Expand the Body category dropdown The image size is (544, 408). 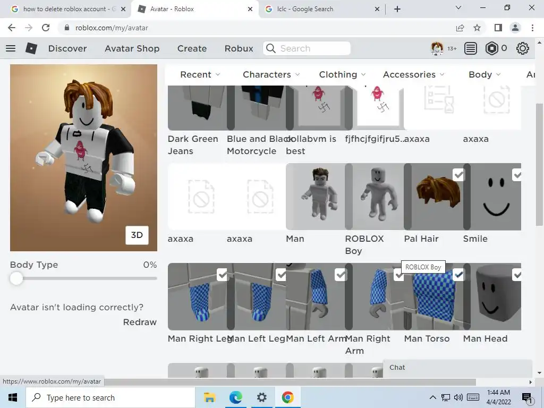[x=484, y=74]
